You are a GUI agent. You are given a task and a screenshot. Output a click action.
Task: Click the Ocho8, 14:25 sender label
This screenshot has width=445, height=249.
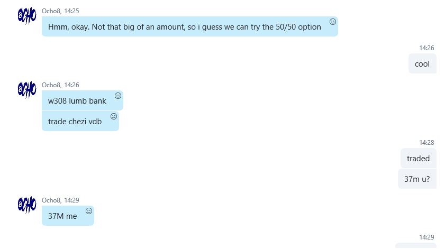[60, 11]
